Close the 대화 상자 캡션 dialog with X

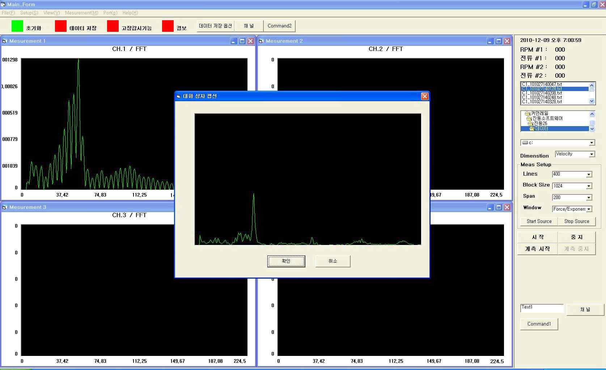425,96
